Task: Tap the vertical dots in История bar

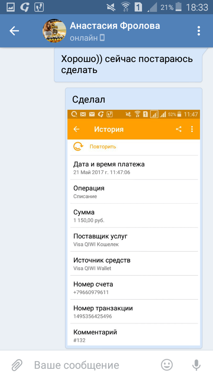Action: point(192,129)
